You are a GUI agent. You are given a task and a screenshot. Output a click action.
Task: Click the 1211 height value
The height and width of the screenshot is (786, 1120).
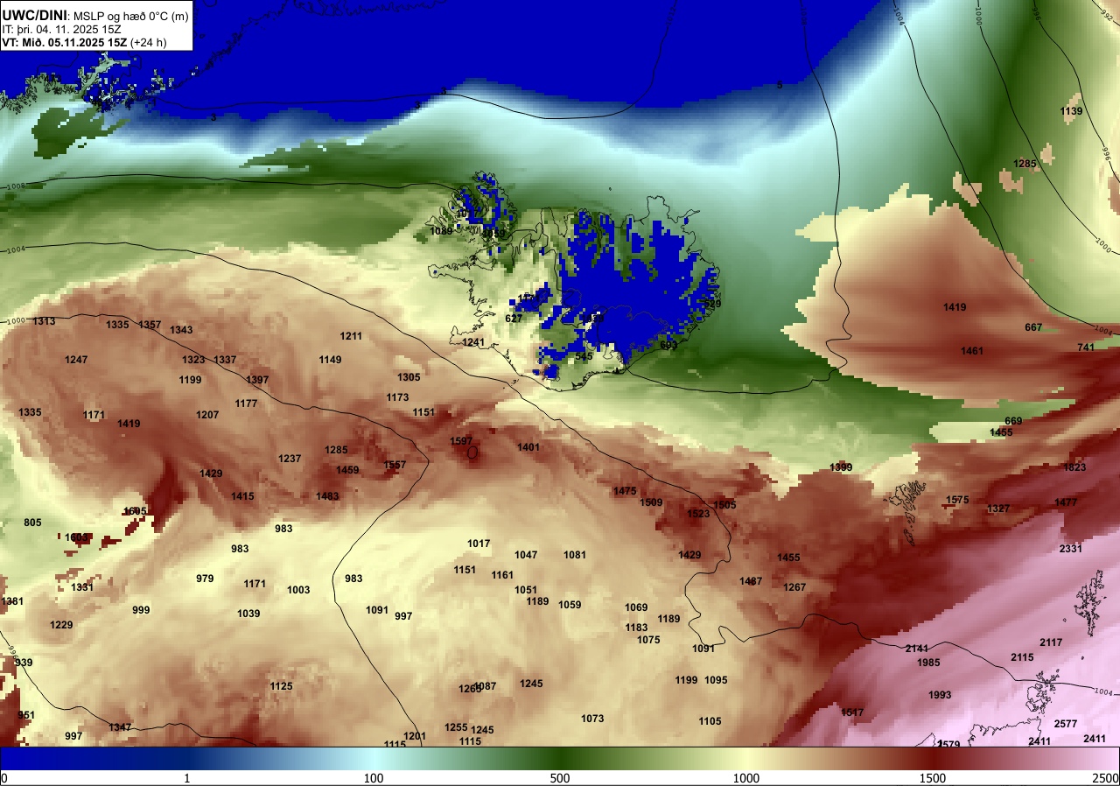[x=351, y=336]
